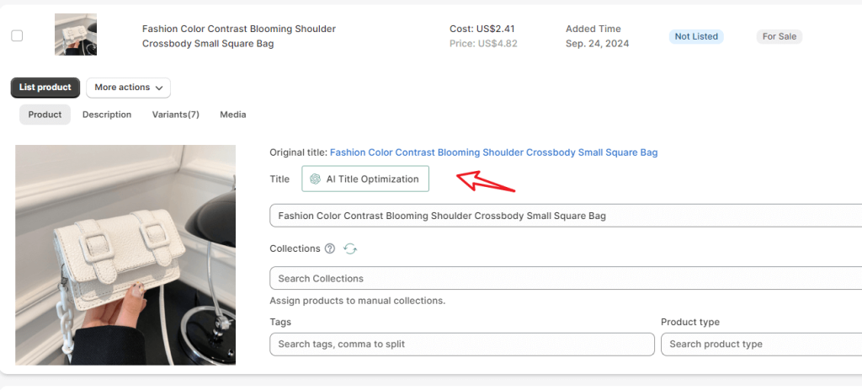Click the AI Title Optimization button

(x=365, y=179)
